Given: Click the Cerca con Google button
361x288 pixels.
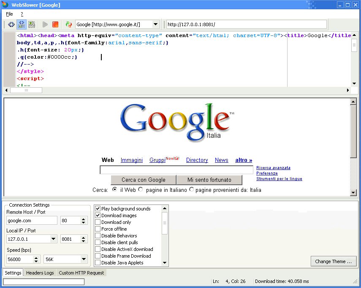Looking at the screenshot, I should 144,180.
